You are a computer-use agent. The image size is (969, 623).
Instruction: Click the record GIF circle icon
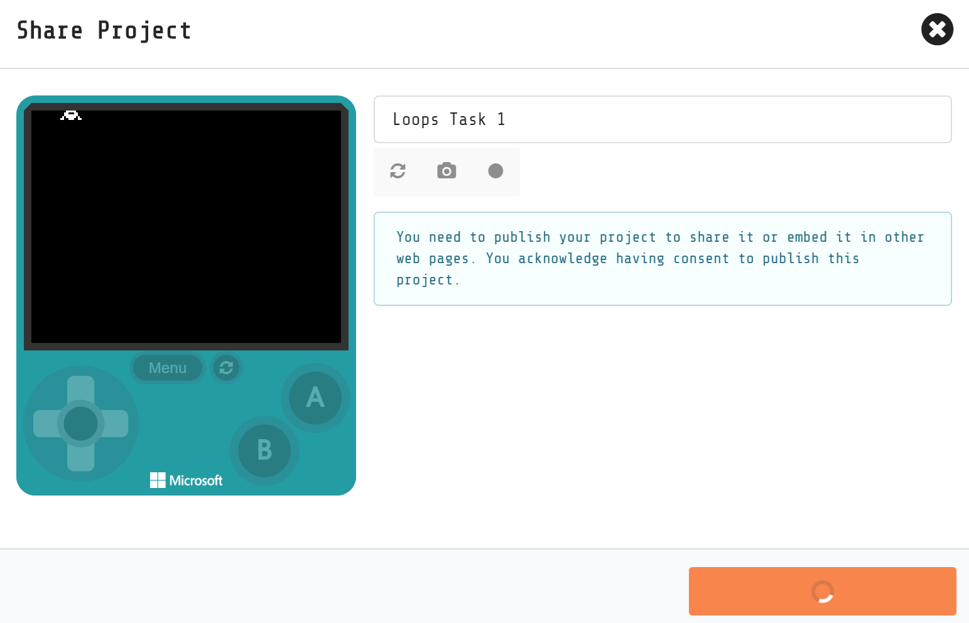(495, 171)
